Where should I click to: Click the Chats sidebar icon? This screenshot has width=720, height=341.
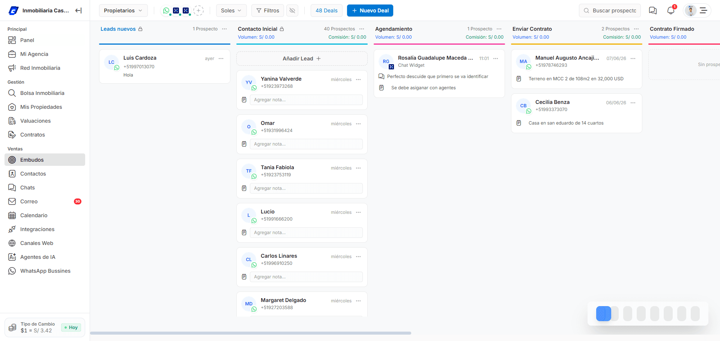coord(12,188)
